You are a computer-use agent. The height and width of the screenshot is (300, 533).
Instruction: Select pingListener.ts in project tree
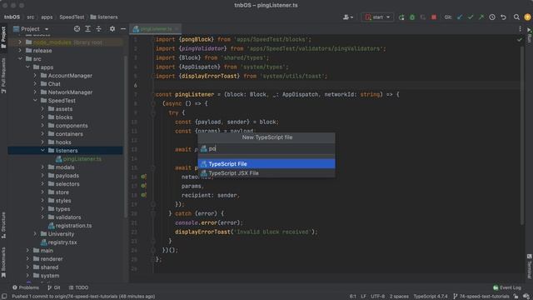78,159
